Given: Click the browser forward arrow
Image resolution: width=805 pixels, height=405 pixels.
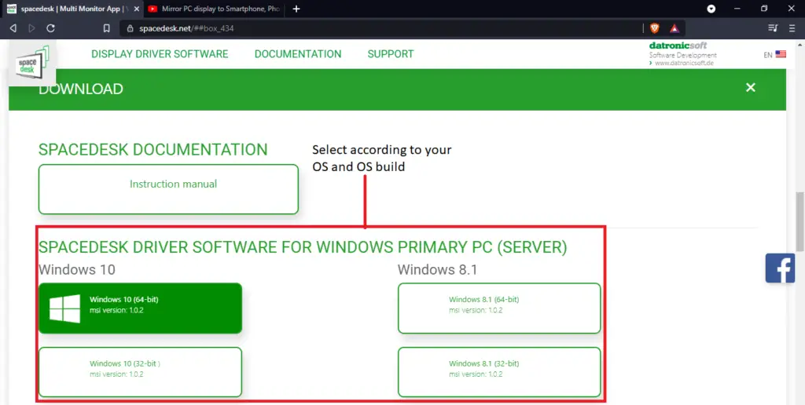Looking at the screenshot, I should (x=31, y=28).
